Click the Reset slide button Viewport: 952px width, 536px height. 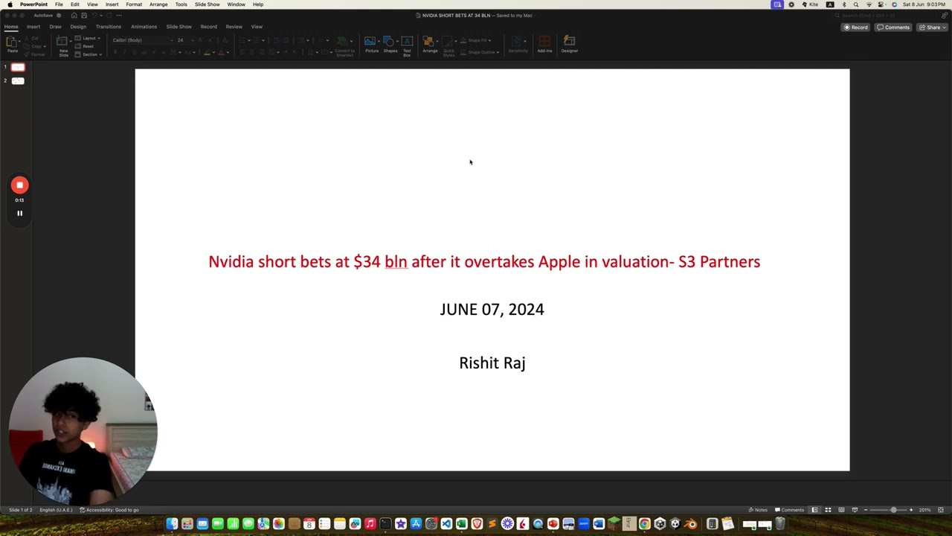(x=84, y=46)
